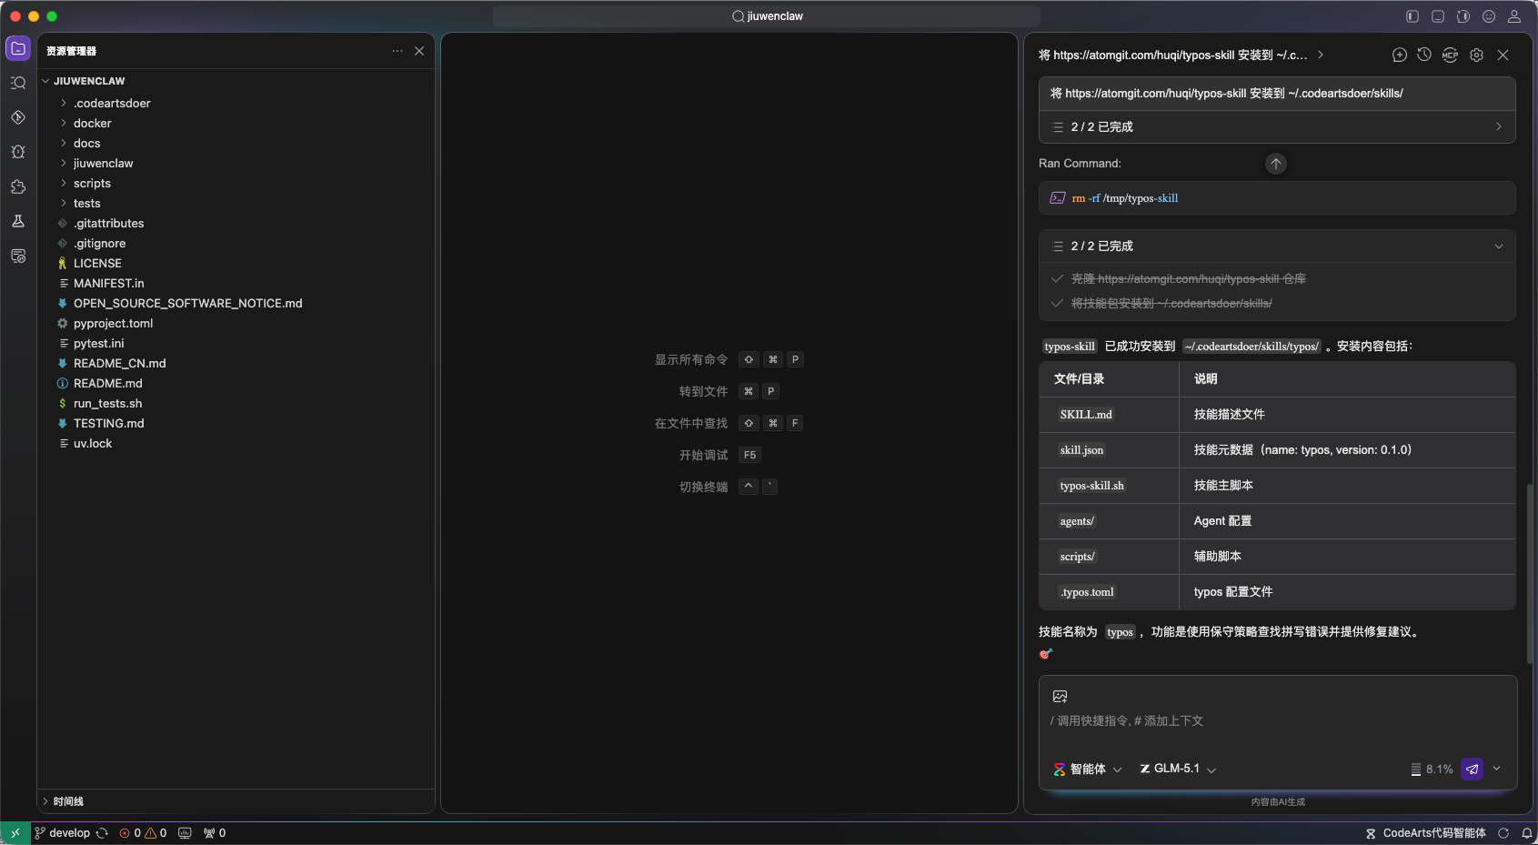The image size is (1538, 845).
Task: Open the Search view in activity bar
Action: 18,83
